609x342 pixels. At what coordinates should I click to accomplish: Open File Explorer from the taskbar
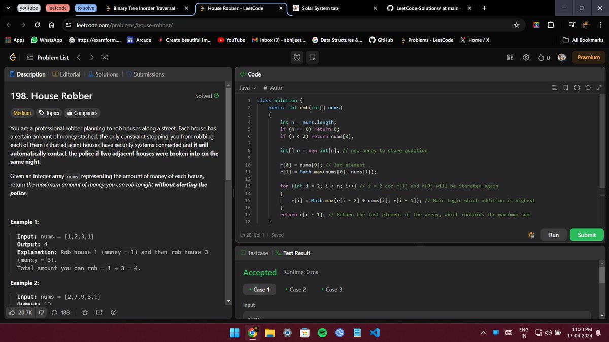click(269, 333)
